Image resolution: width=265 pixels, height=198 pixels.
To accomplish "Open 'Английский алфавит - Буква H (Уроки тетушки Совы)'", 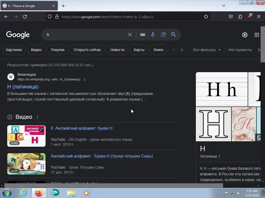I will click(102, 156).
